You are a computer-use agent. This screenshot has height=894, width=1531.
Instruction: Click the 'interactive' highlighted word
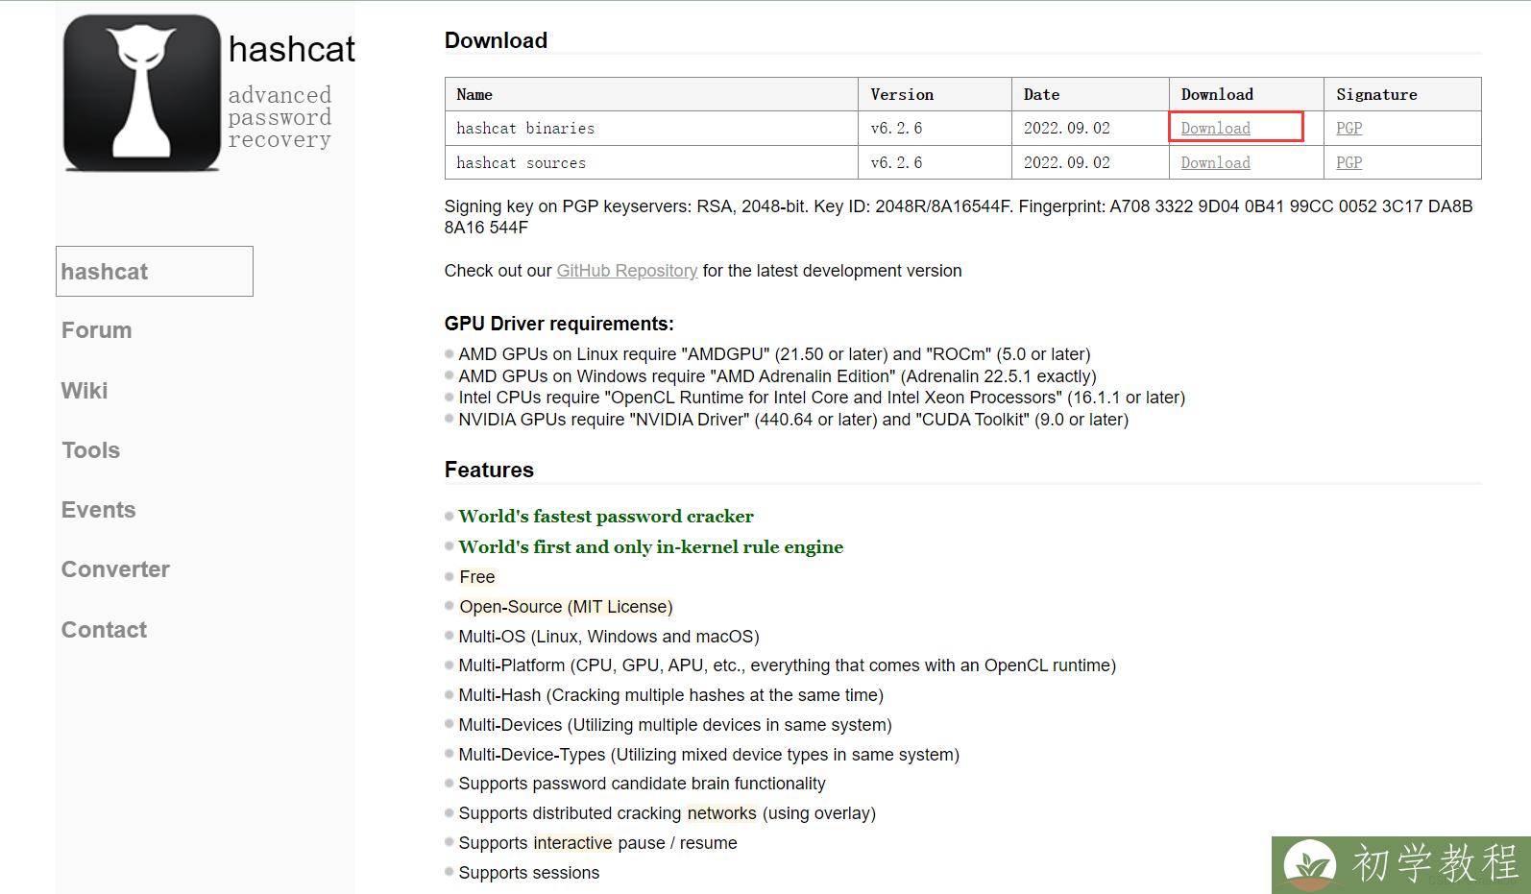point(572,843)
